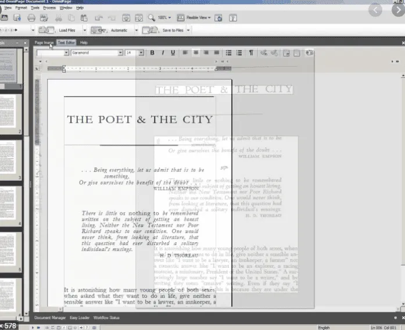Click the bulleted list icon
The height and width of the screenshot is (330, 405).
[x=228, y=53]
